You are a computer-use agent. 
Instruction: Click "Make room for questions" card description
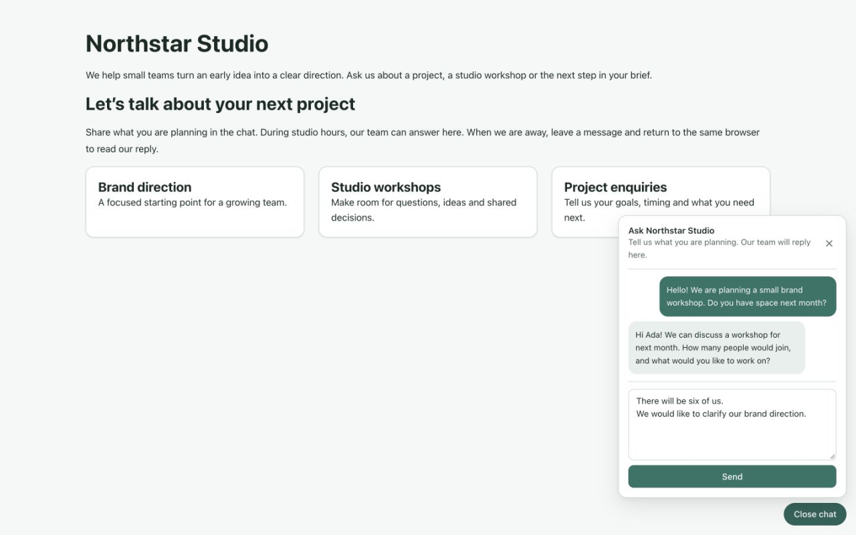(424, 210)
